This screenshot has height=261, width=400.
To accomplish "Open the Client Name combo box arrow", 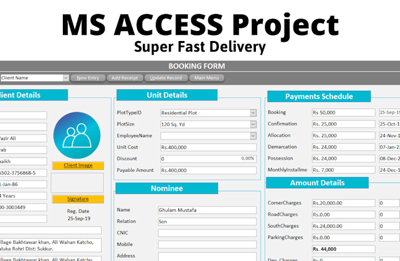I will (66, 78).
